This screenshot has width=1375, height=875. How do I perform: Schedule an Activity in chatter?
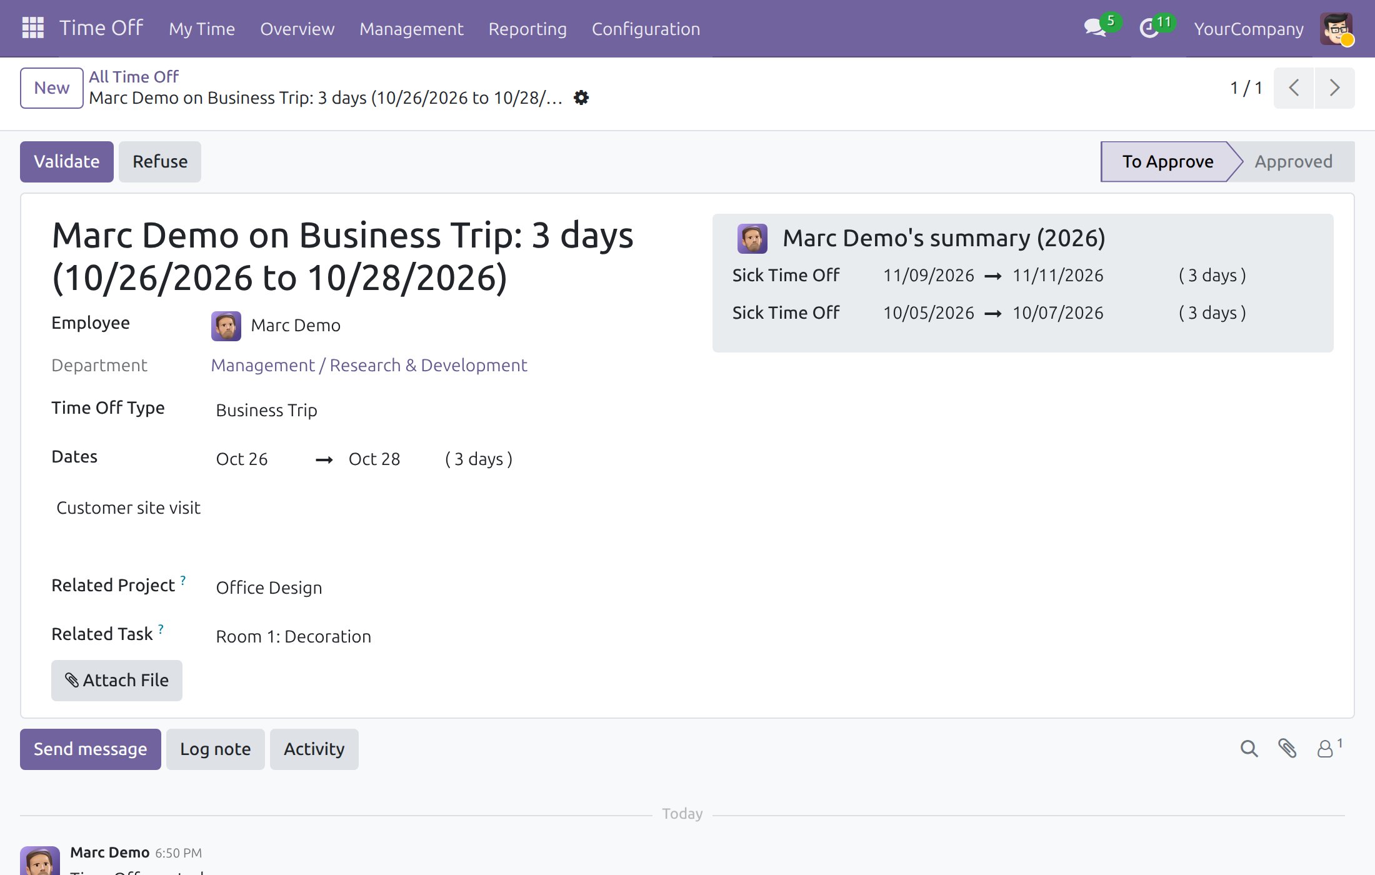[314, 749]
